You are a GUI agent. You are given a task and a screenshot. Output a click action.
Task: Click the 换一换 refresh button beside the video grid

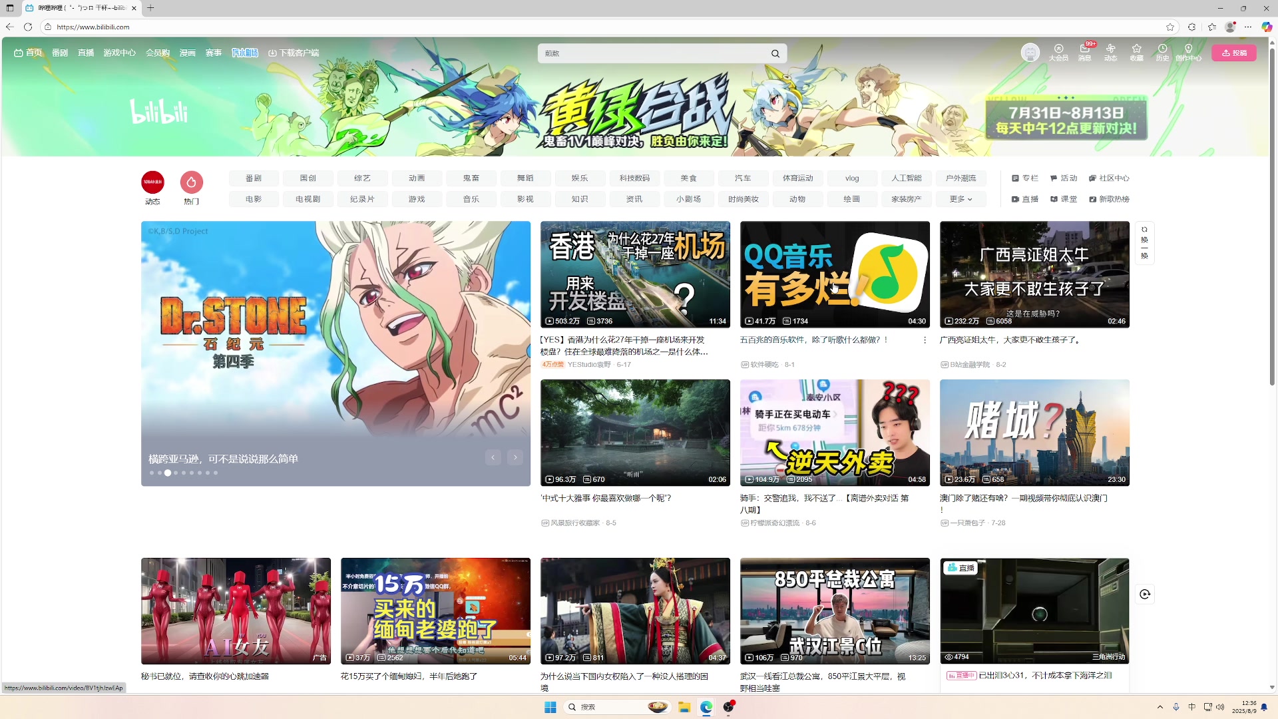tap(1144, 243)
